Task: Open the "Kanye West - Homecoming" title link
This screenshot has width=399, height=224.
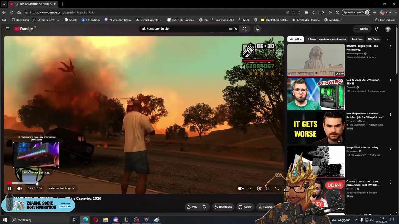Action: pos(362,147)
